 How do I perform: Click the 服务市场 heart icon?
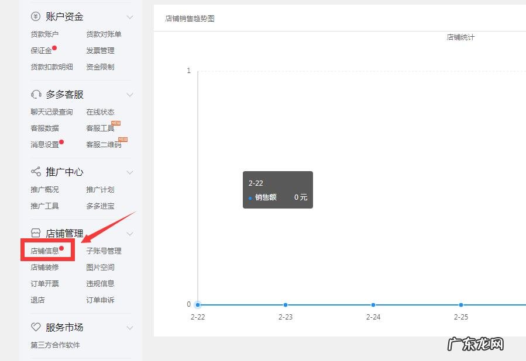point(36,327)
